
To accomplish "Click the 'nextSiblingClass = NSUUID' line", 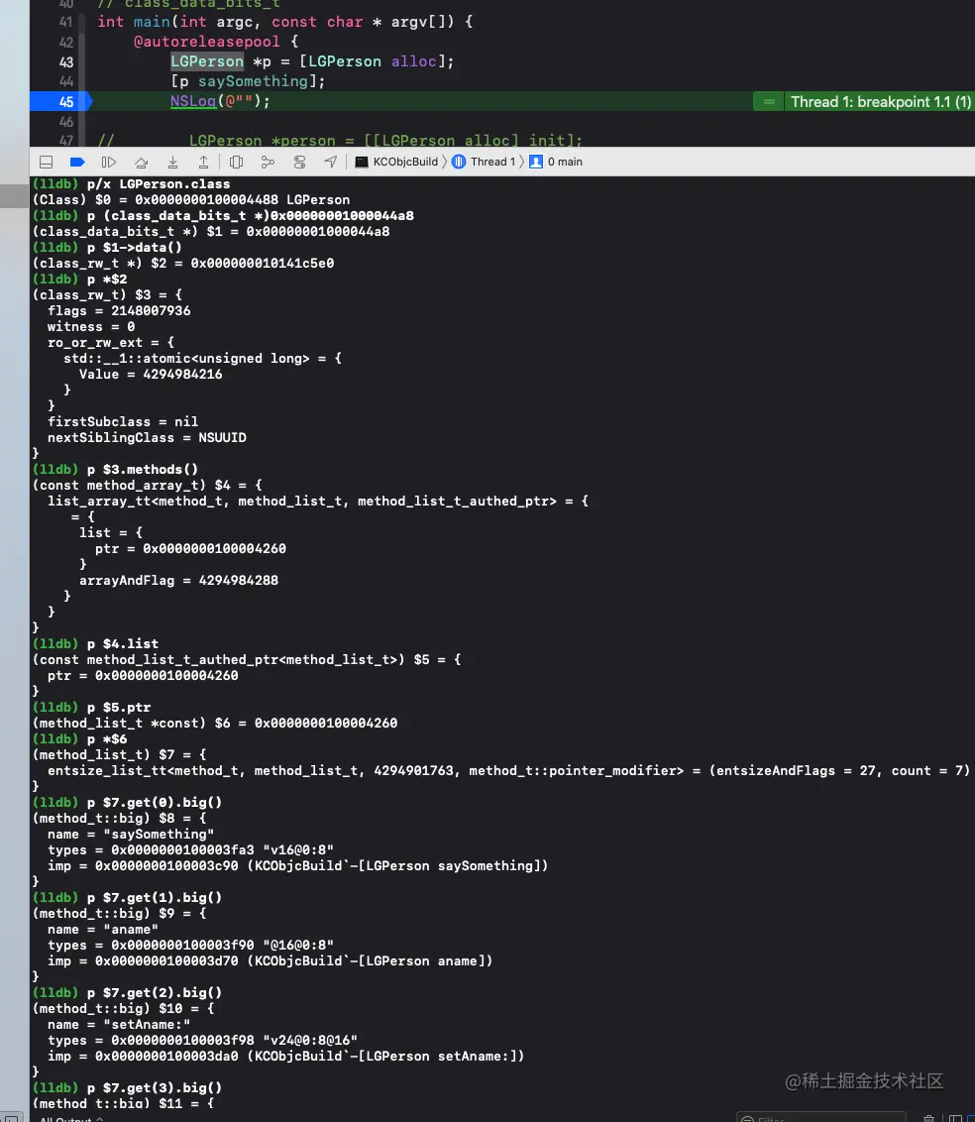I will pyautogui.click(x=147, y=437).
